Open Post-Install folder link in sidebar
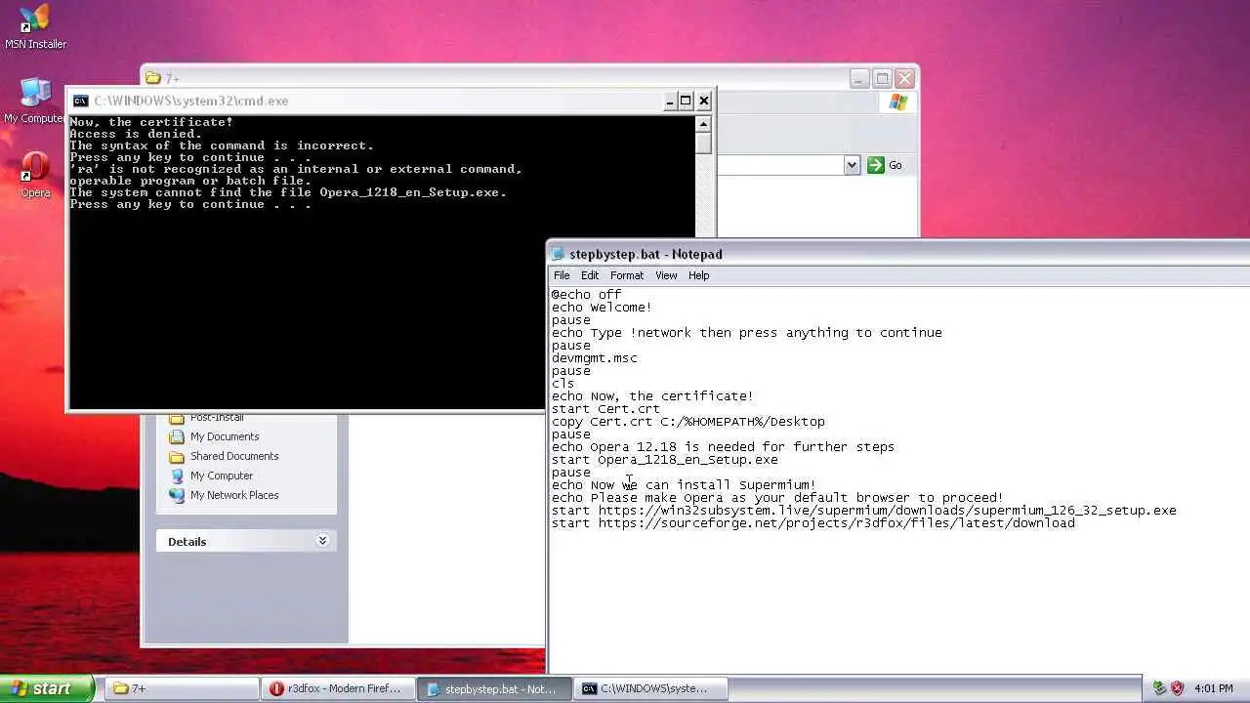Image resolution: width=1250 pixels, height=703 pixels. (217, 418)
